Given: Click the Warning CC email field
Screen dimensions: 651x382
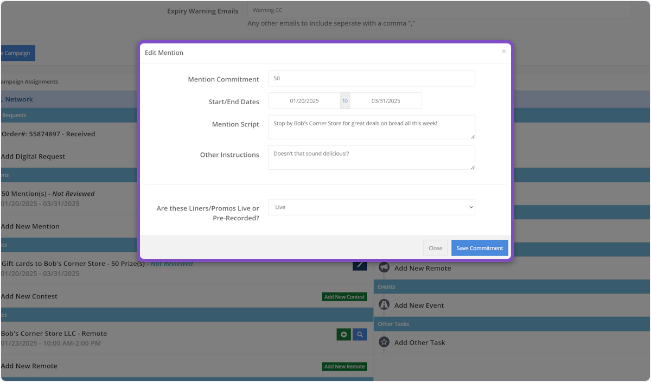Looking at the screenshot, I should [438, 10].
